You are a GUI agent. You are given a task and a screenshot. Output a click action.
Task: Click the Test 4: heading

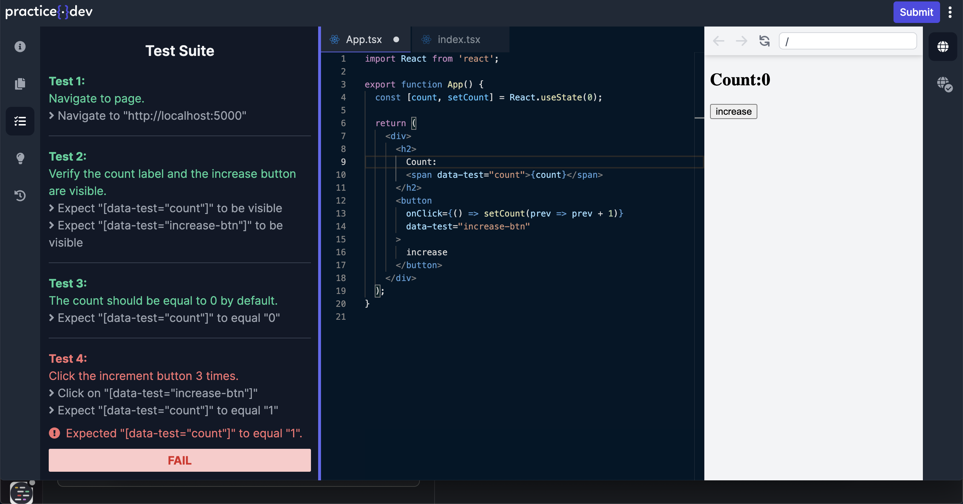click(x=68, y=358)
